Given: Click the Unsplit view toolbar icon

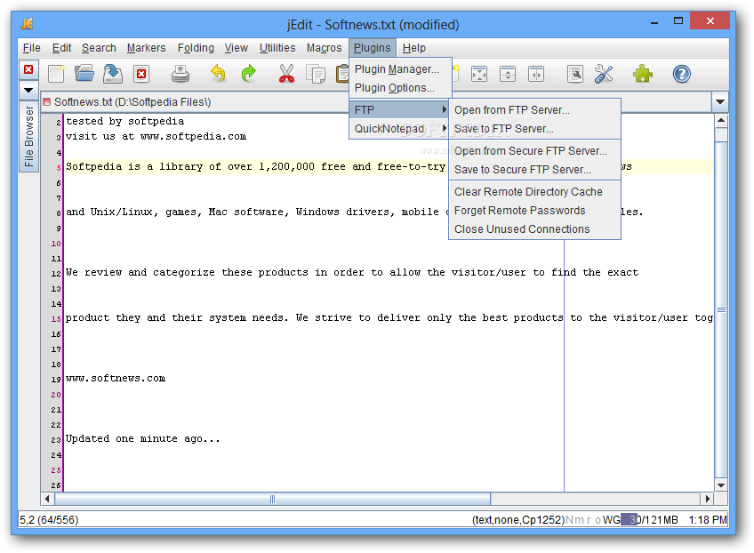Looking at the screenshot, I should pyautogui.click(x=479, y=74).
